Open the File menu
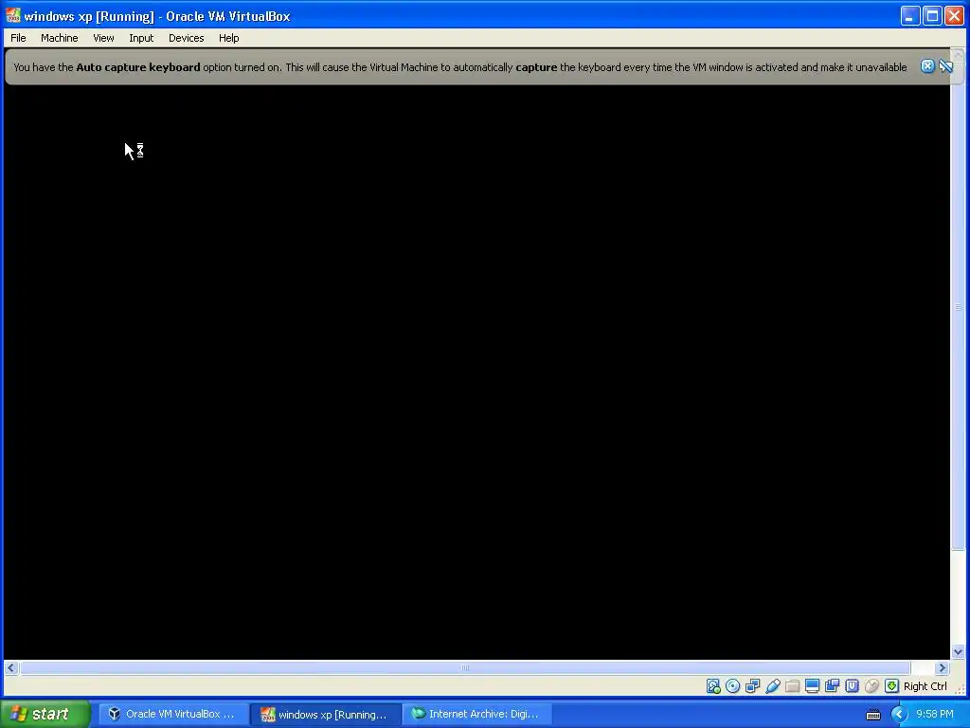Viewport: 970px width, 728px height. pyautogui.click(x=19, y=38)
